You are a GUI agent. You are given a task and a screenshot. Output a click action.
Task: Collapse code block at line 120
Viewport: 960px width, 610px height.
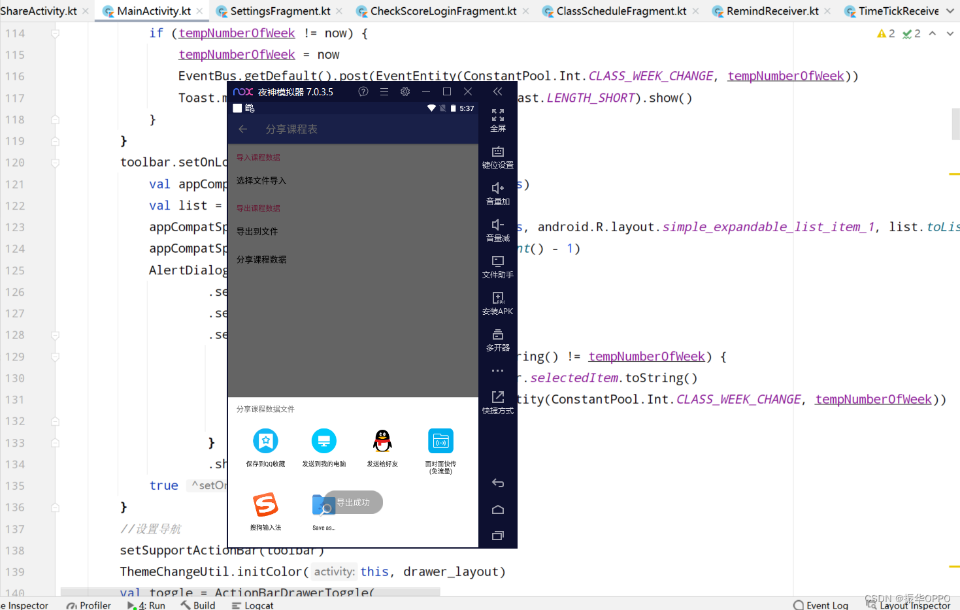[56, 163]
